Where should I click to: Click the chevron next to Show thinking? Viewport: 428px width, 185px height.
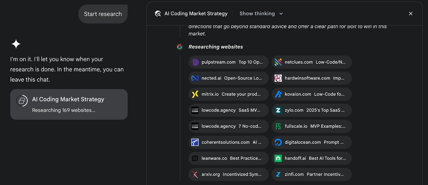tap(281, 14)
